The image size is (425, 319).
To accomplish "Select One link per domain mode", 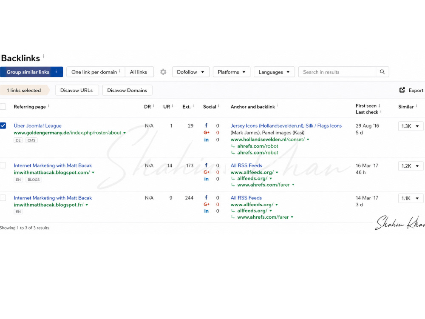I will pyautogui.click(x=96, y=72).
